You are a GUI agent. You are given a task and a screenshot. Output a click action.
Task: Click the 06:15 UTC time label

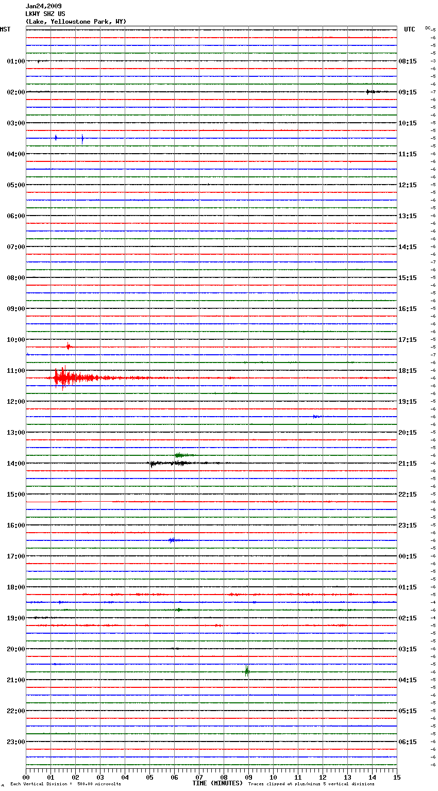(x=408, y=742)
